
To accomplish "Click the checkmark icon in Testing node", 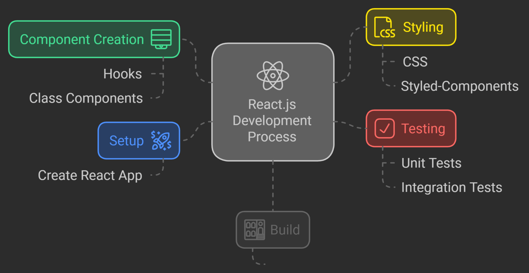I will (x=384, y=128).
